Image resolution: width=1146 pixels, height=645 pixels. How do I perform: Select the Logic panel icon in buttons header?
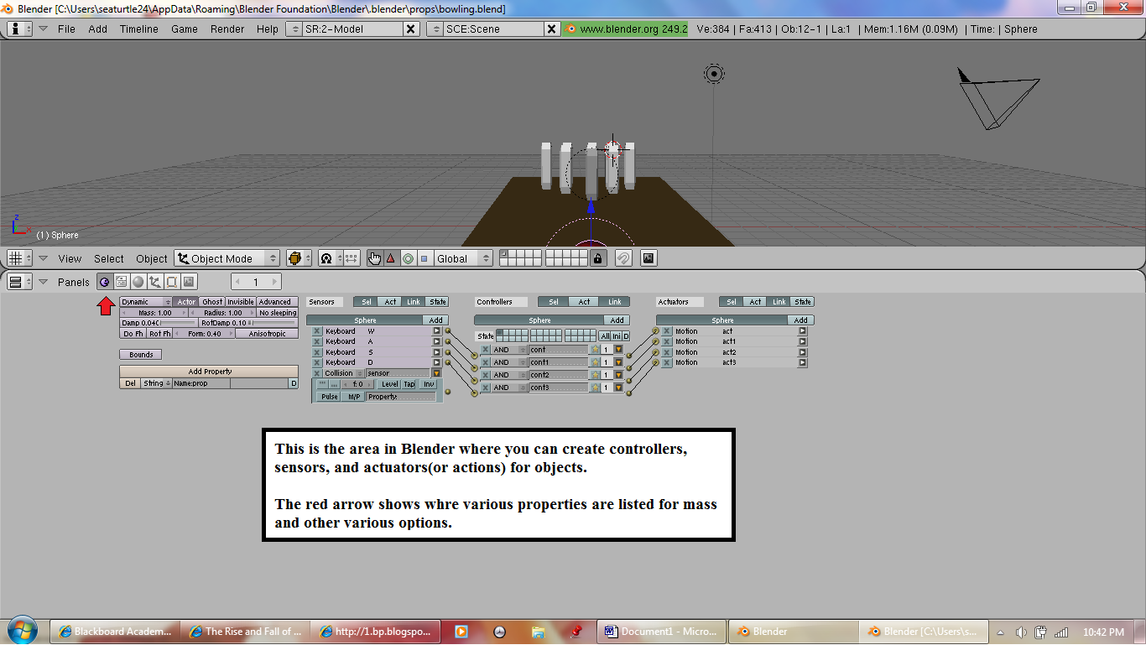[104, 281]
